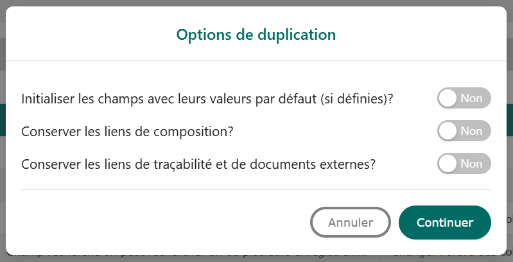Click 'Non' on the default values switch
This screenshot has height=262, width=513.
471,99
